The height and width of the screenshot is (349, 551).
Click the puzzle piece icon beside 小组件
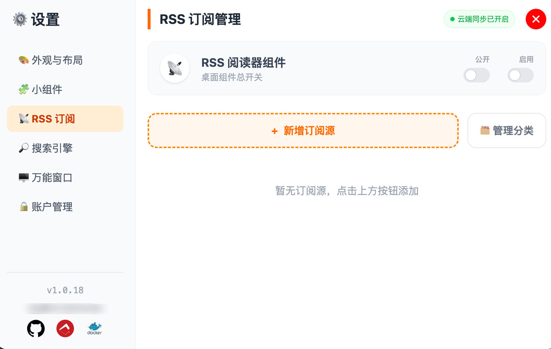pyautogui.click(x=24, y=89)
